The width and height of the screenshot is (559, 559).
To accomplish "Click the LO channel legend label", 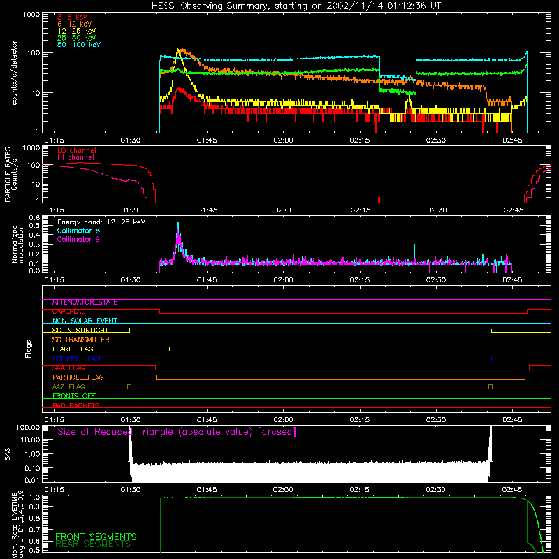I will click(77, 150).
